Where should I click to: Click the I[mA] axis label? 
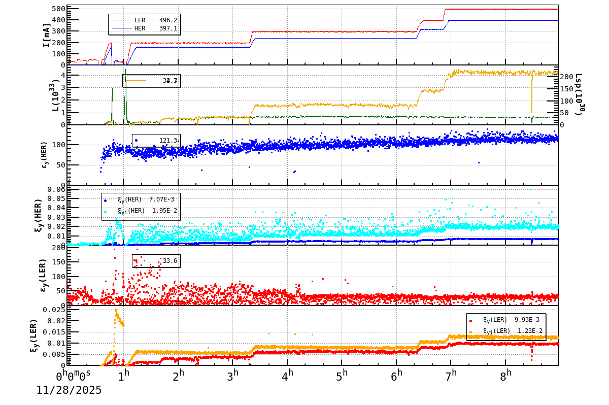pyautogui.click(x=47, y=35)
